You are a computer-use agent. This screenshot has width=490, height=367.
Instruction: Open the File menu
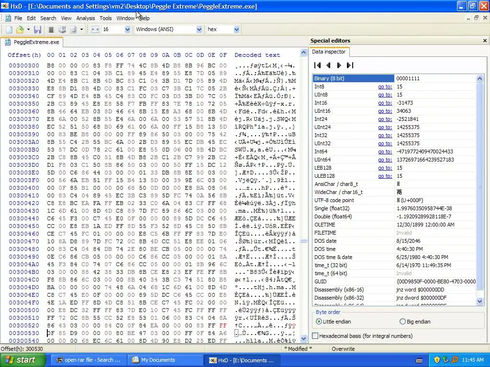coord(18,18)
